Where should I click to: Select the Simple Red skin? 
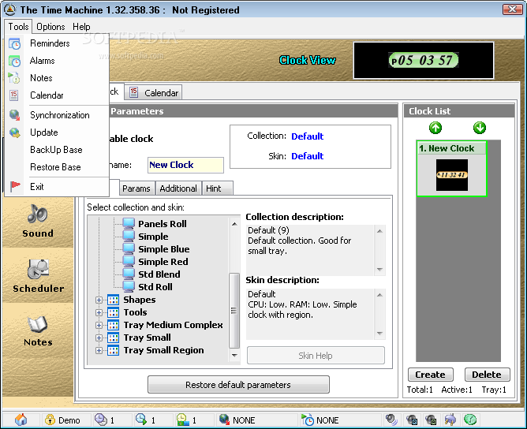(163, 262)
